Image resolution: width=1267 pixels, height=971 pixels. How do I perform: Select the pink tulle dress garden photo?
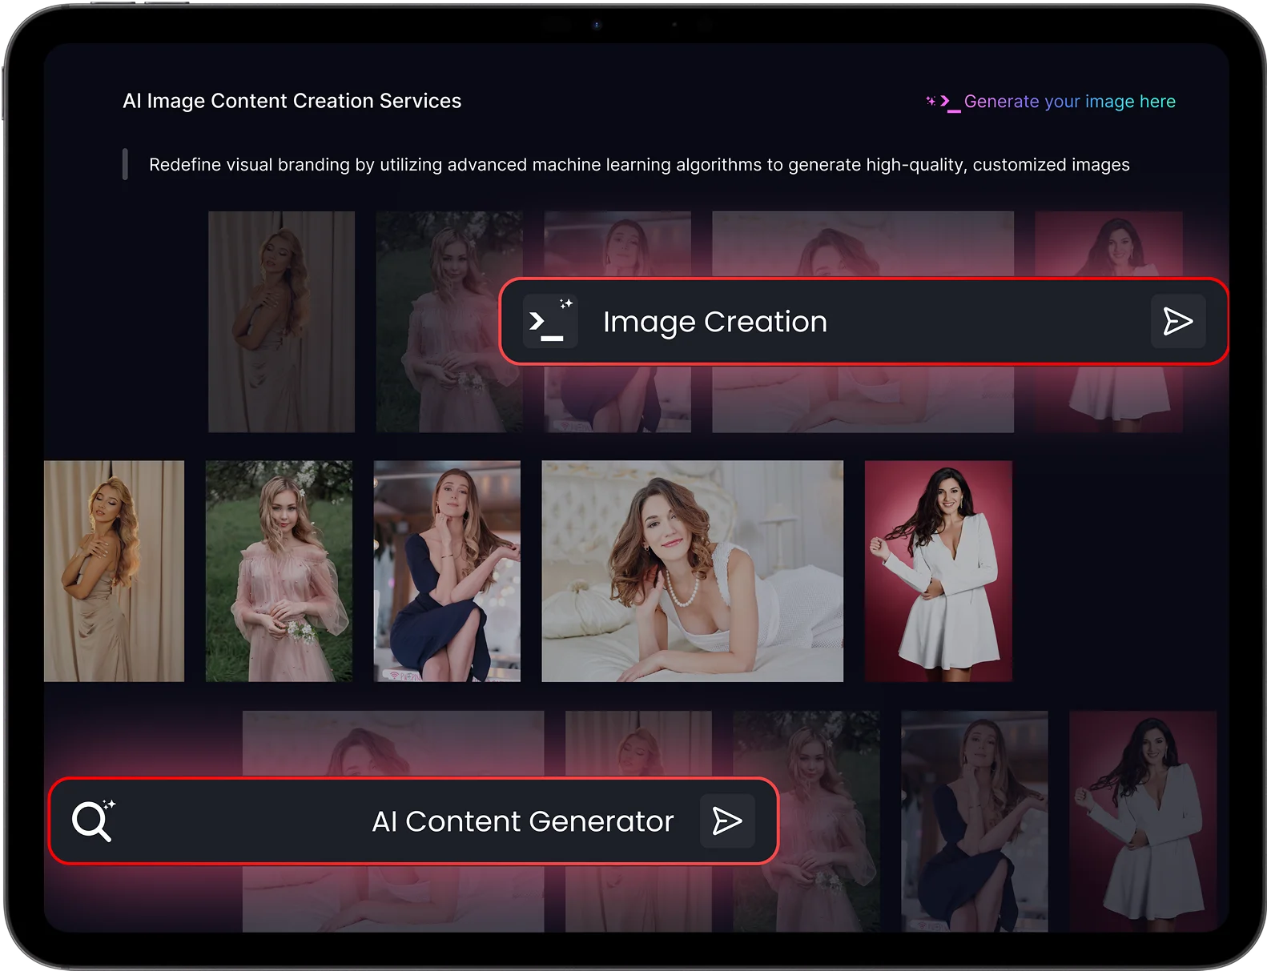(279, 571)
